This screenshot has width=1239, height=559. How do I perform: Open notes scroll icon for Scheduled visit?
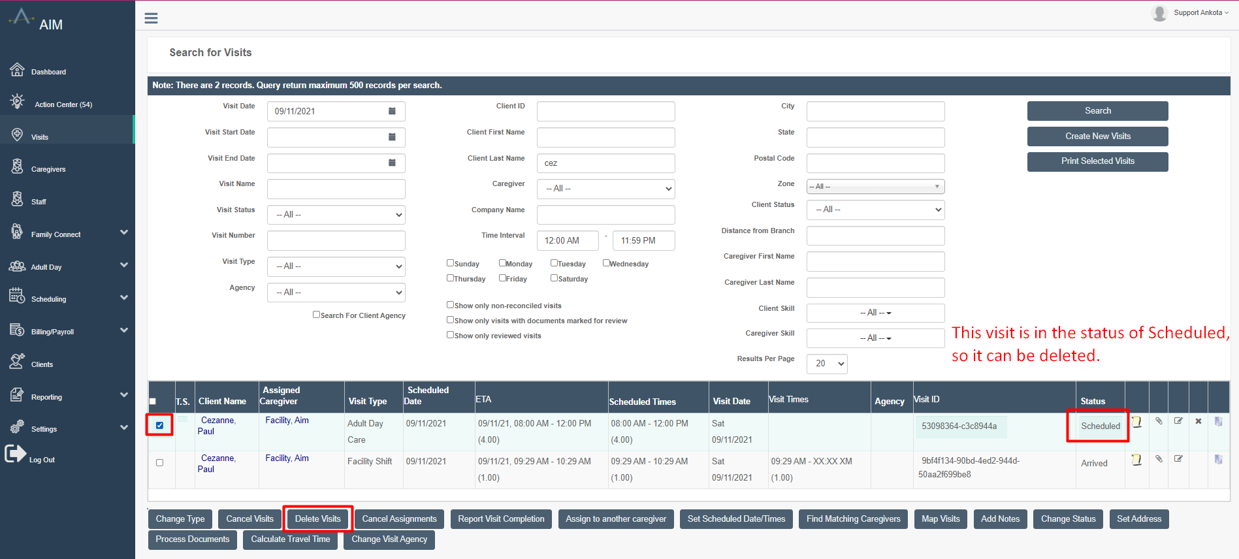1136,422
